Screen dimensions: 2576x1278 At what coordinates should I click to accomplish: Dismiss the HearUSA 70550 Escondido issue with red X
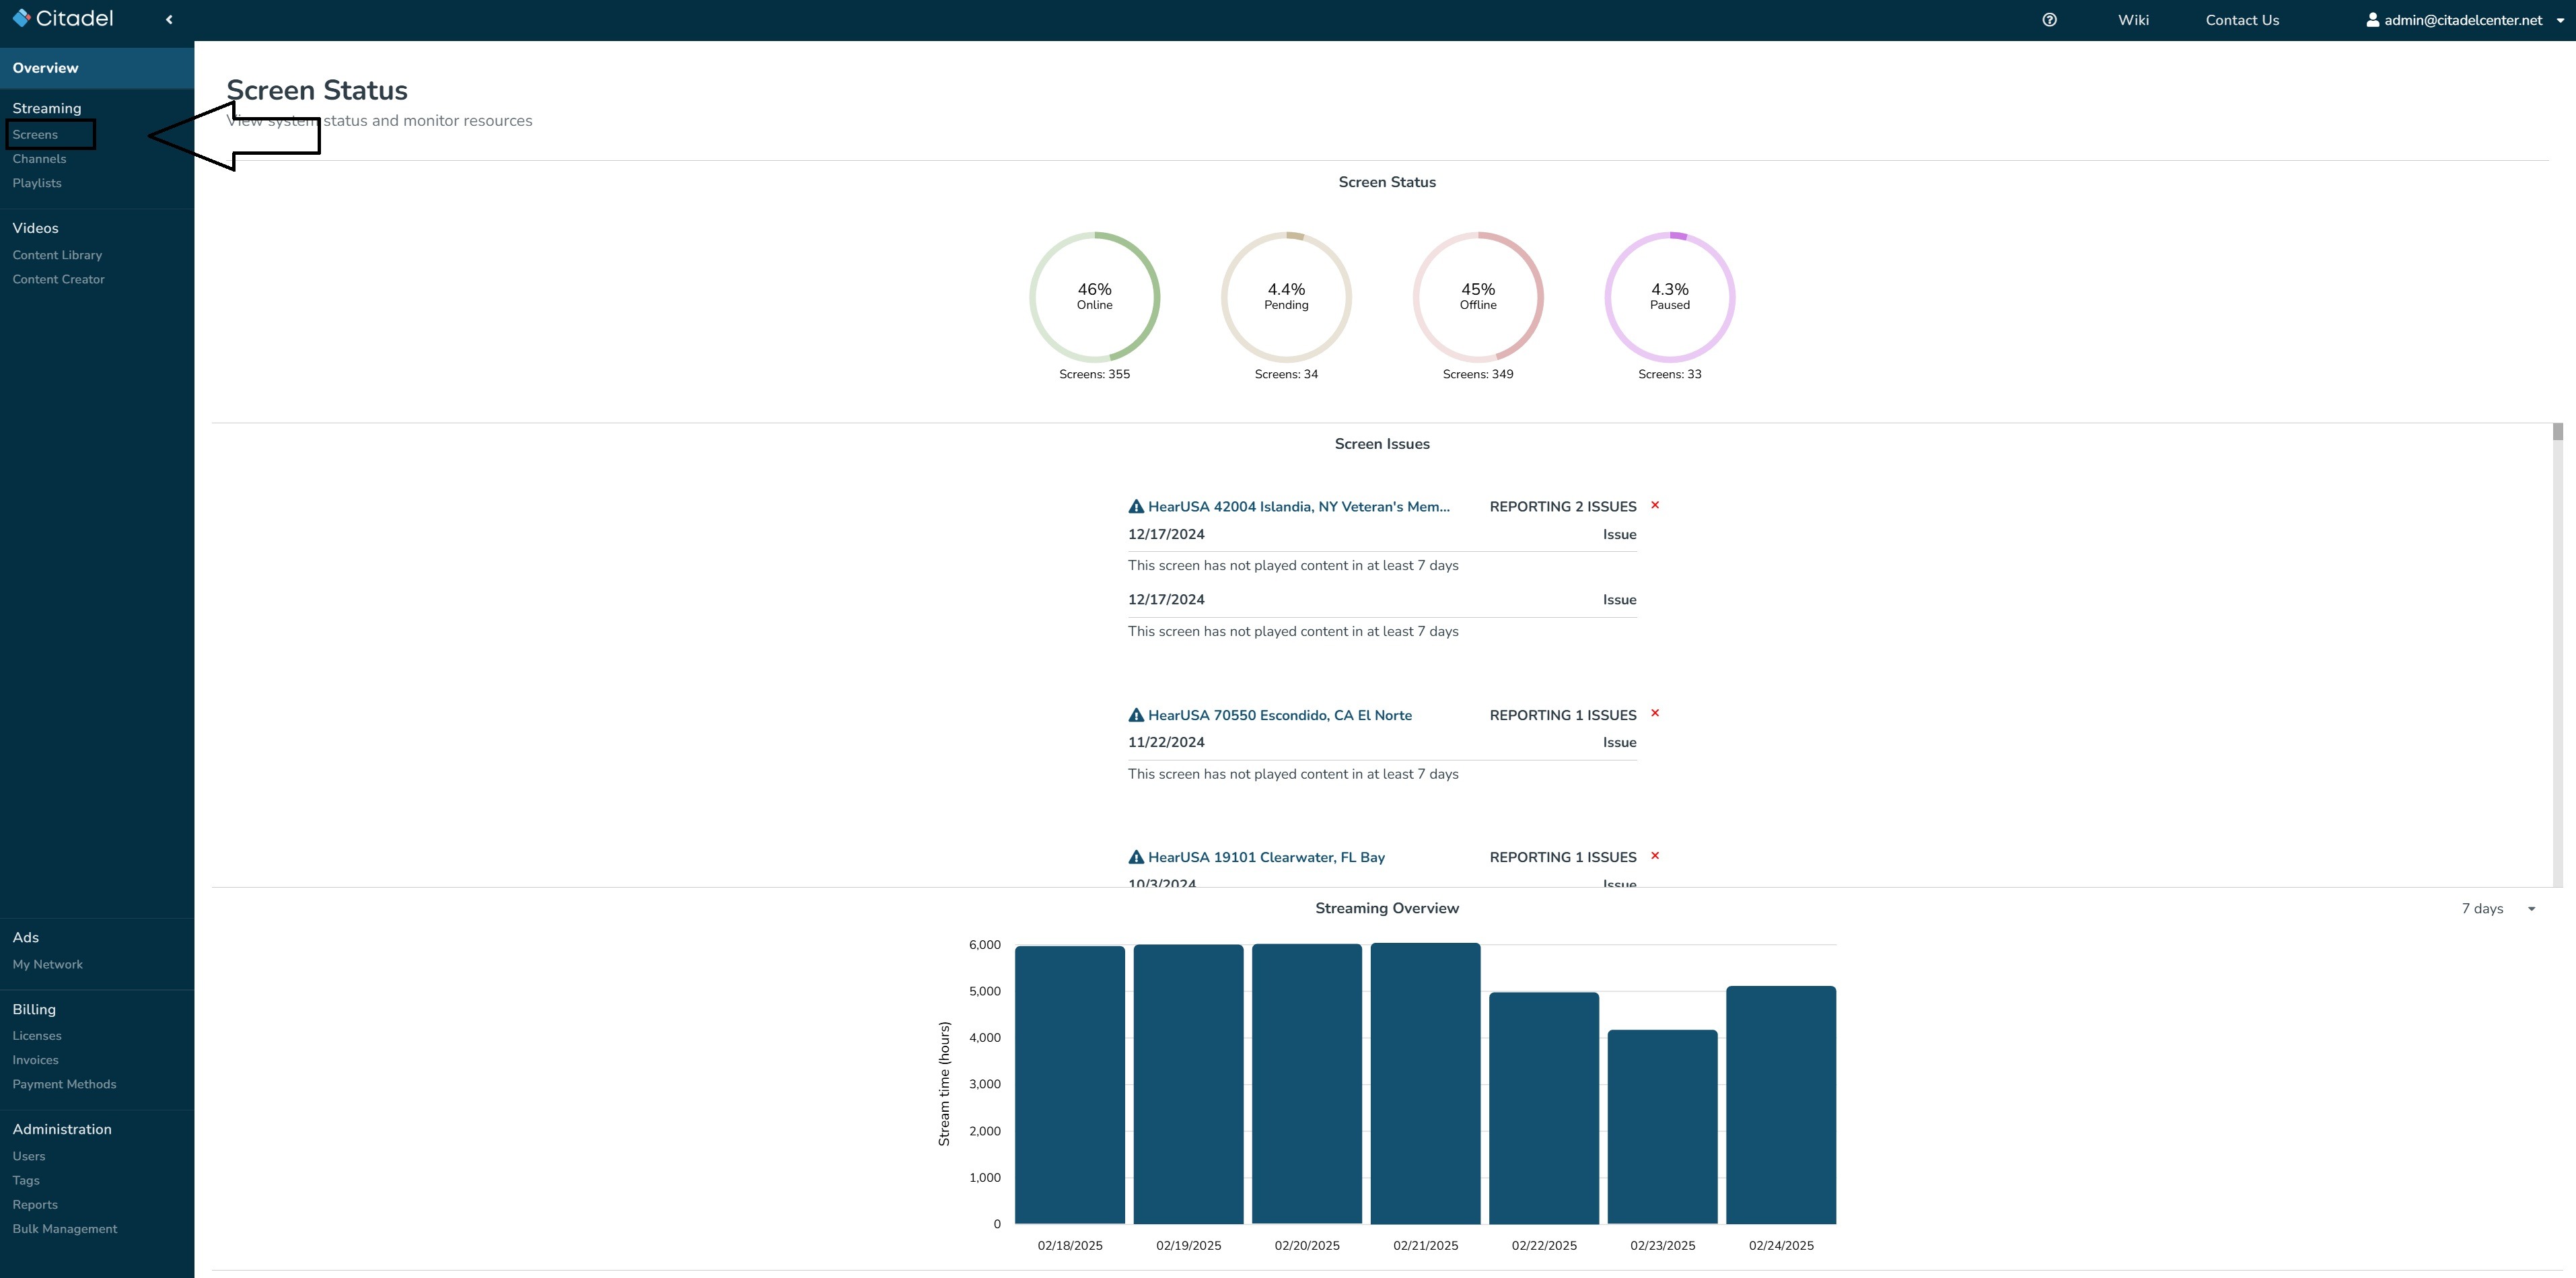(1655, 713)
